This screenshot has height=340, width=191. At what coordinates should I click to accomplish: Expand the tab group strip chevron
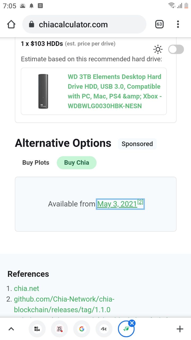pyautogui.click(x=11, y=329)
